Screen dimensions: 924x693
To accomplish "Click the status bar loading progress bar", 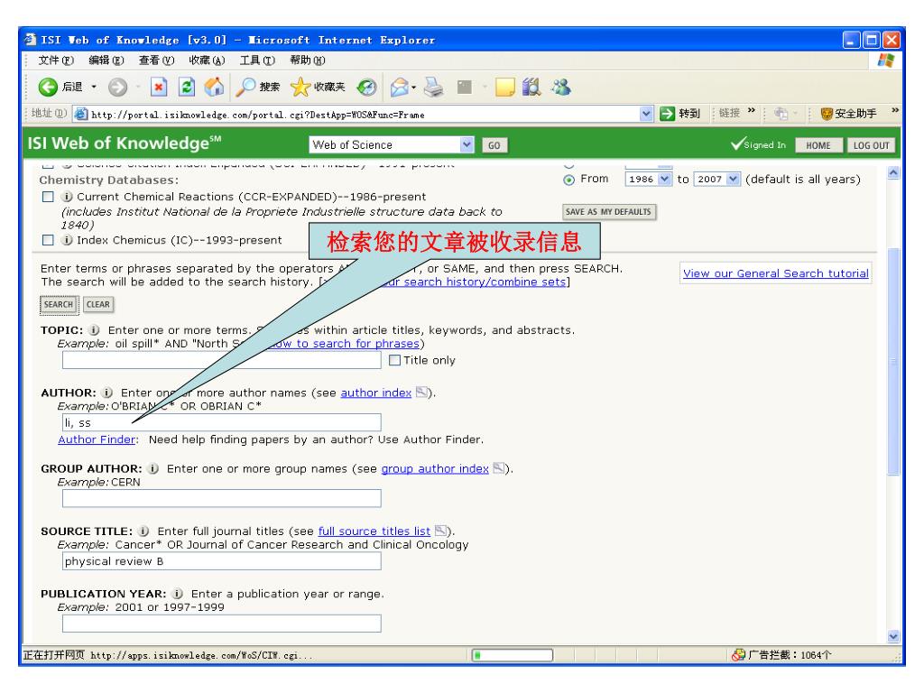I will [513, 655].
